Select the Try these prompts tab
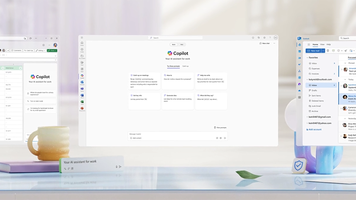356x200 pixels. tap(174, 66)
